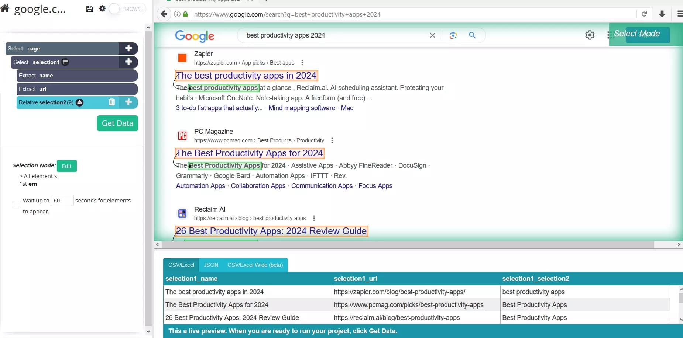The image size is (683, 338).
Task: Click the search magnifier in Google's search bar
Action: click(473, 35)
